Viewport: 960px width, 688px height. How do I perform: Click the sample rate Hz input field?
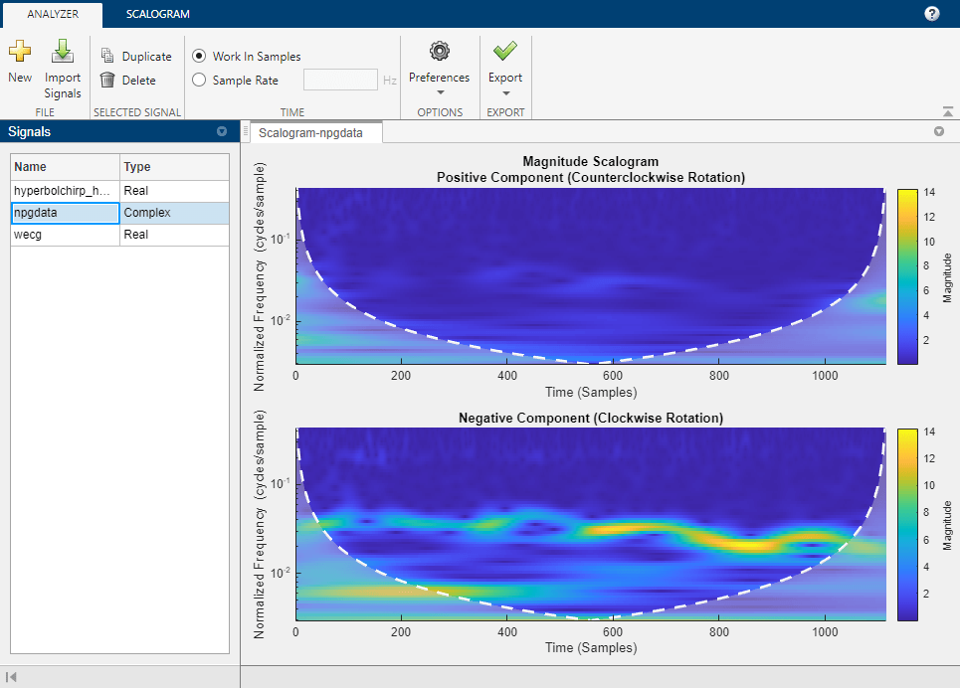pos(340,81)
